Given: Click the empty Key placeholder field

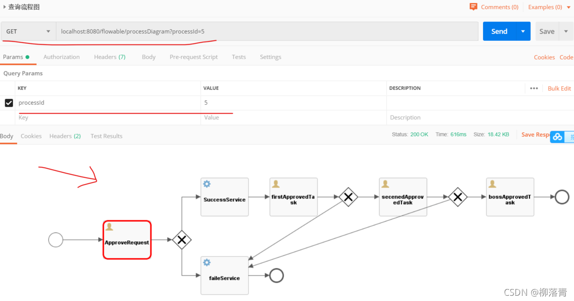Looking at the screenshot, I should point(108,118).
